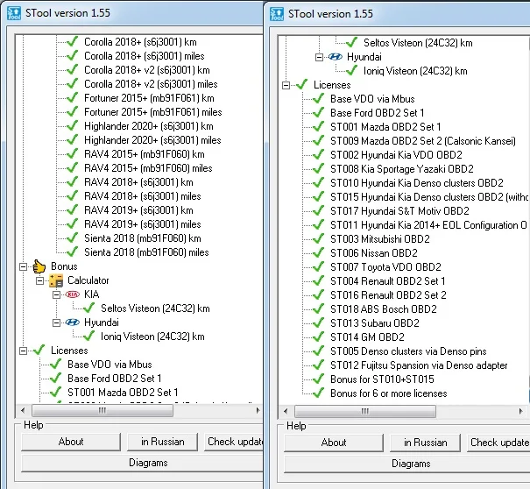Click check icon next to ST006 Nissan OBD2
The height and width of the screenshot is (489, 530).
(318, 252)
